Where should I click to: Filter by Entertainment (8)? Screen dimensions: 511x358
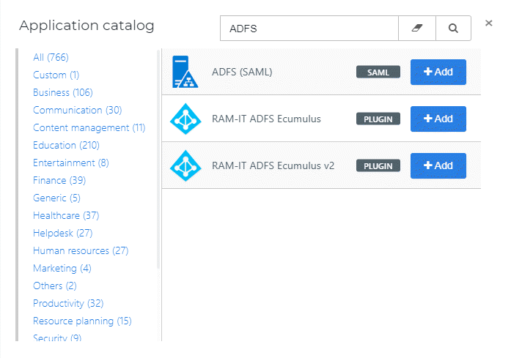coord(71,163)
